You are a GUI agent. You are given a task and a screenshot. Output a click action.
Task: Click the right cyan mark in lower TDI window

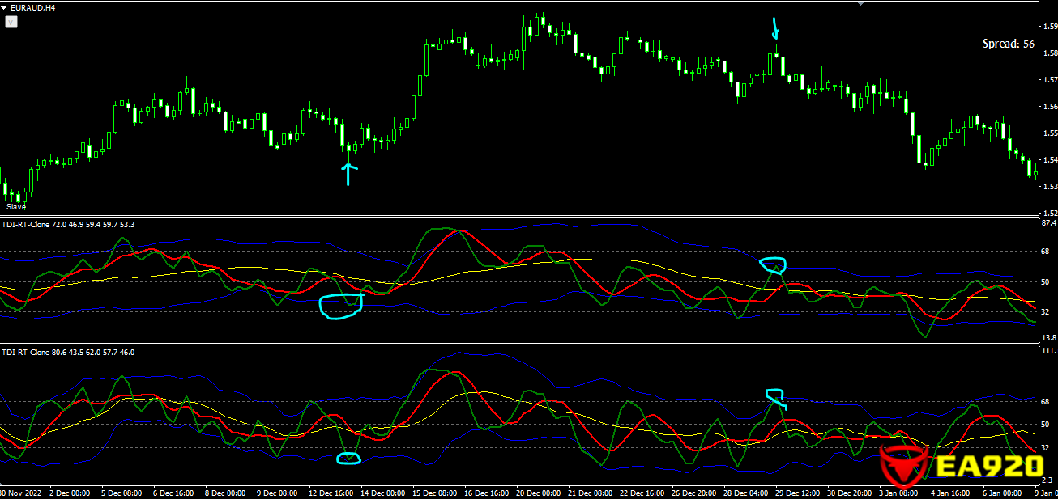[x=775, y=396]
